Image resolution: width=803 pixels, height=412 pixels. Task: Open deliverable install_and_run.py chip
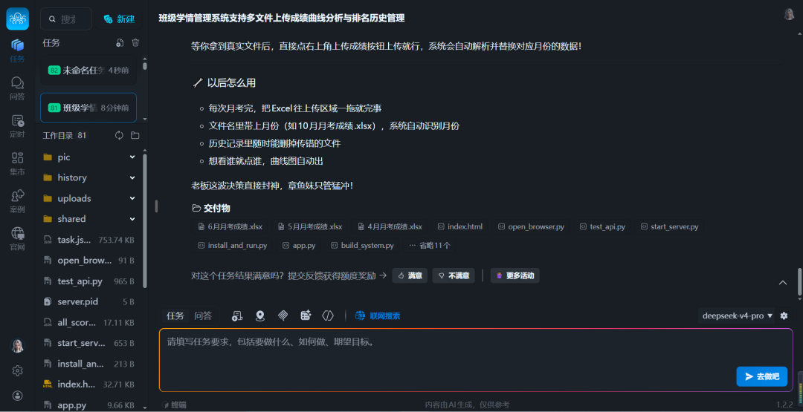tap(233, 246)
